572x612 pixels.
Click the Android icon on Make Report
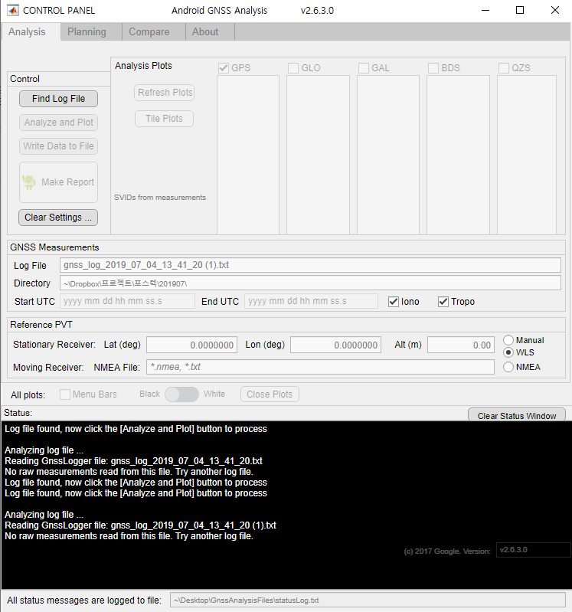click(x=29, y=182)
